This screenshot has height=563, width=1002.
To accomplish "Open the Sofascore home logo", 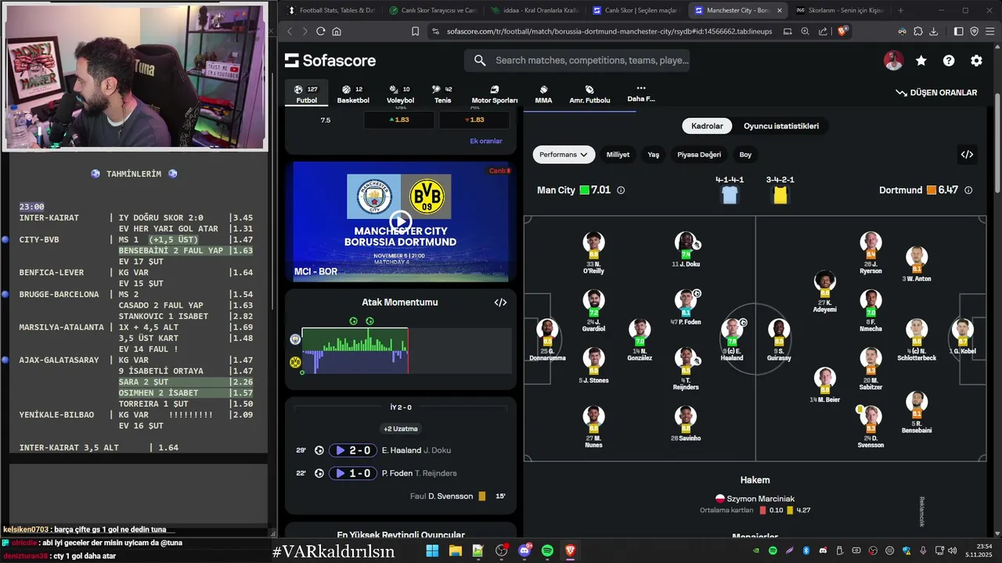I will point(330,60).
